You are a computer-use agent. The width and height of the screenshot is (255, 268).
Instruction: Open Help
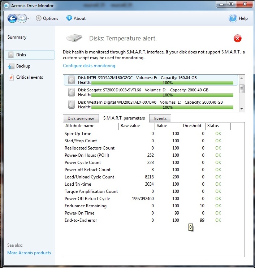[238, 18]
